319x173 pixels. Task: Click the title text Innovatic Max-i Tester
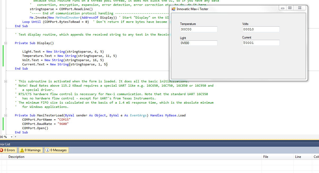(x=193, y=9)
